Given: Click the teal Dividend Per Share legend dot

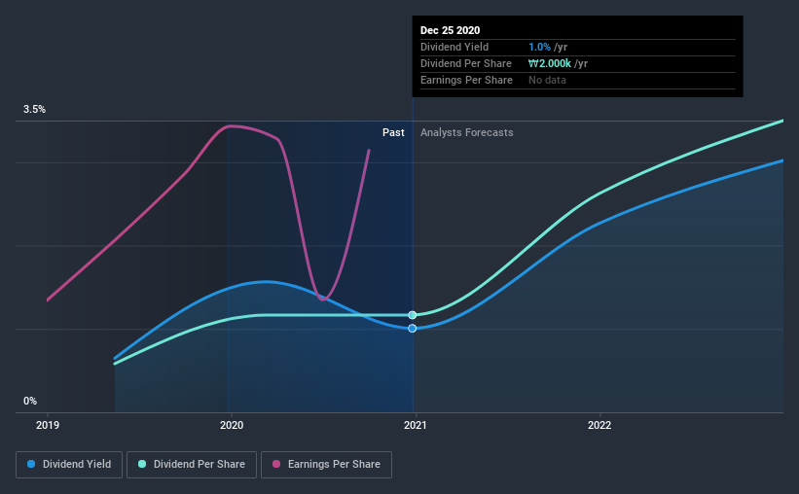Looking at the screenshot, I should pos(142,464).
